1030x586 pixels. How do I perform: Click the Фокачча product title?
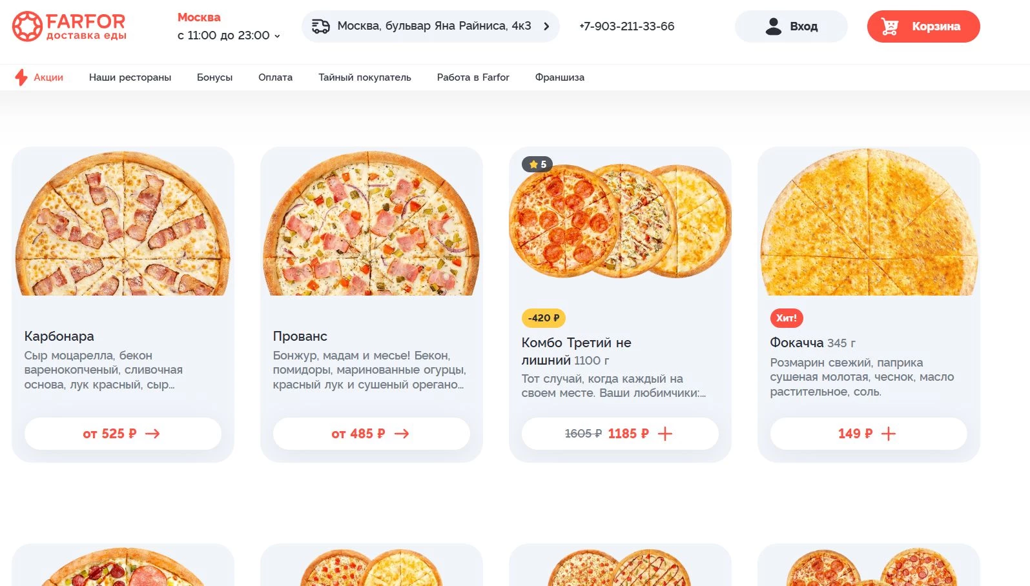[796, 343]
